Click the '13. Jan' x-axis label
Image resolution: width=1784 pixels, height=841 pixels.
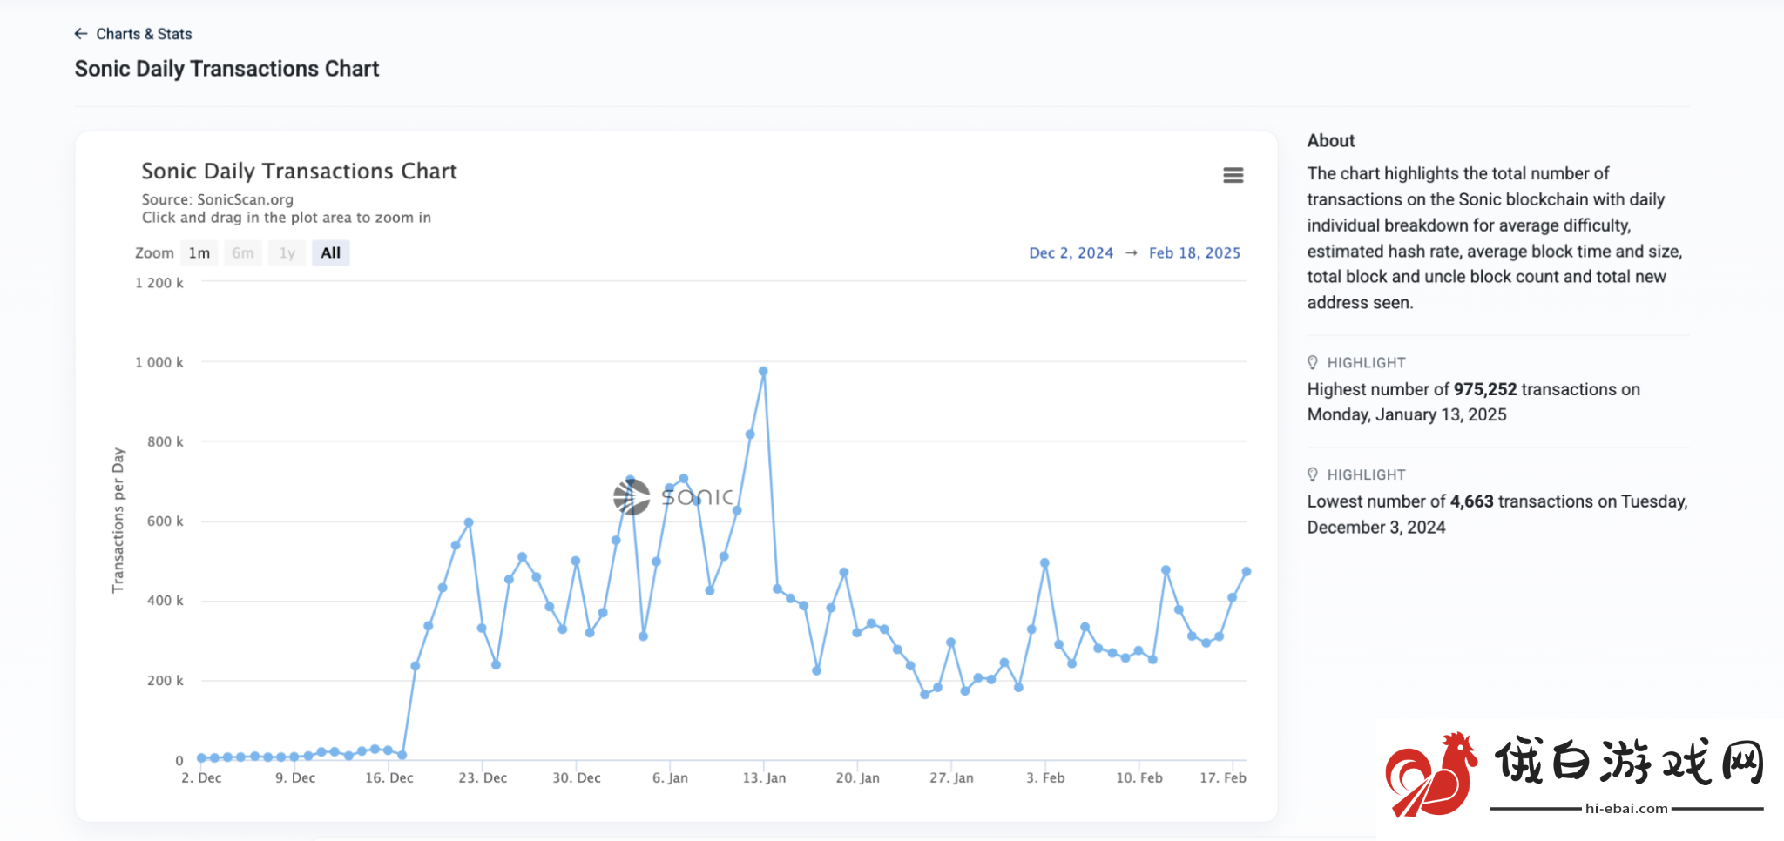click(x=764, y=778)
